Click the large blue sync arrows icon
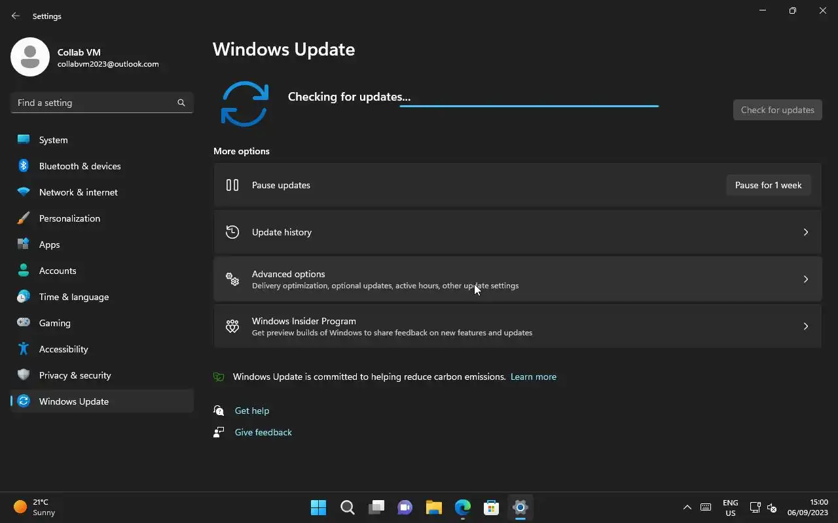The height and width of the screenshot is (523, 838). [245, 104]
